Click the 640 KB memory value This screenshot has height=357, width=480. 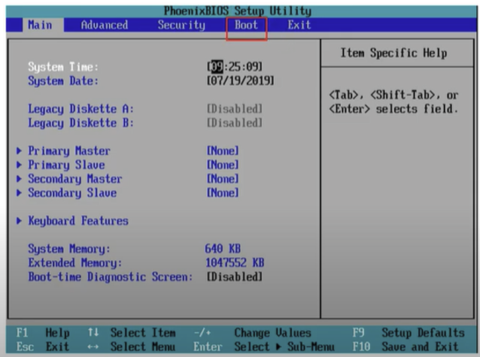[x=223, y=249]
